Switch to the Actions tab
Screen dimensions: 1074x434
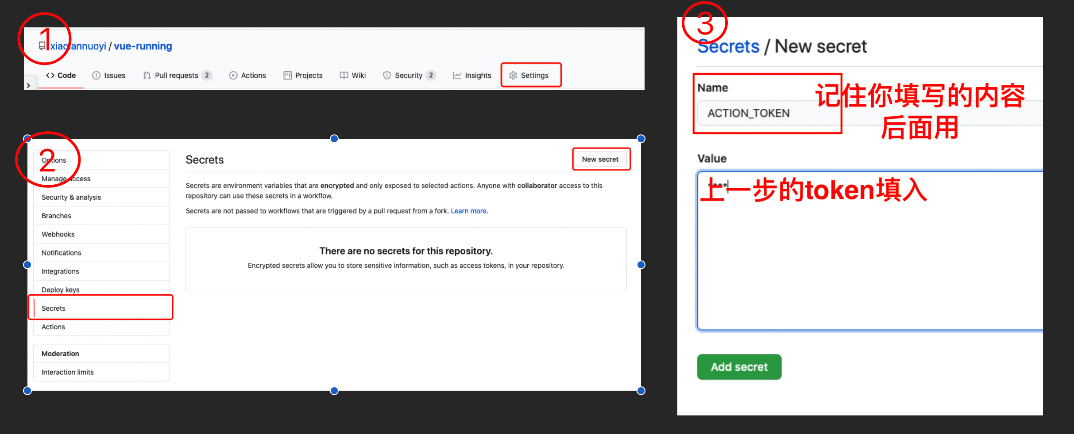click(248, 75)
